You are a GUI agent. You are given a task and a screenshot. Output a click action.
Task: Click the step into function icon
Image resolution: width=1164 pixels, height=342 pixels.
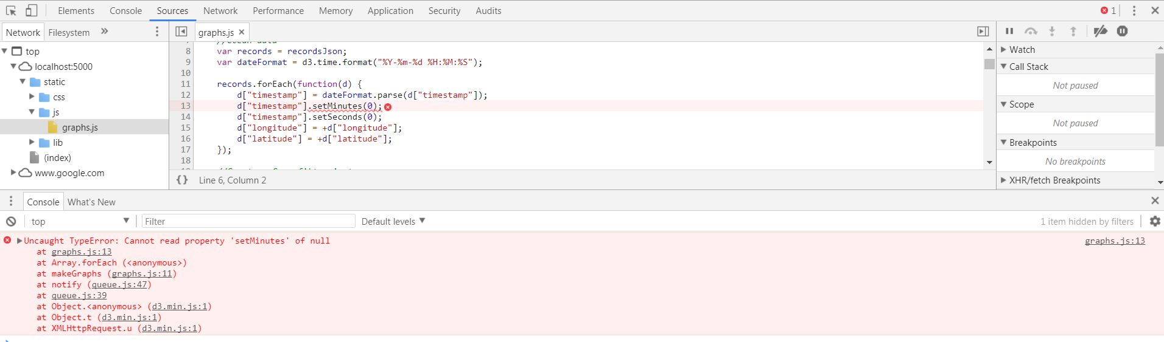(x=1052, y=31)
